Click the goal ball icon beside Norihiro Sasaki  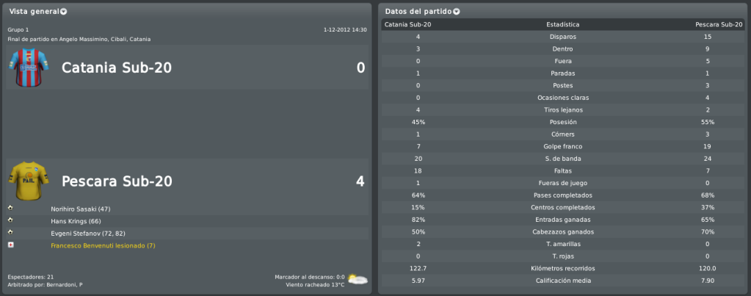[10, 209]
